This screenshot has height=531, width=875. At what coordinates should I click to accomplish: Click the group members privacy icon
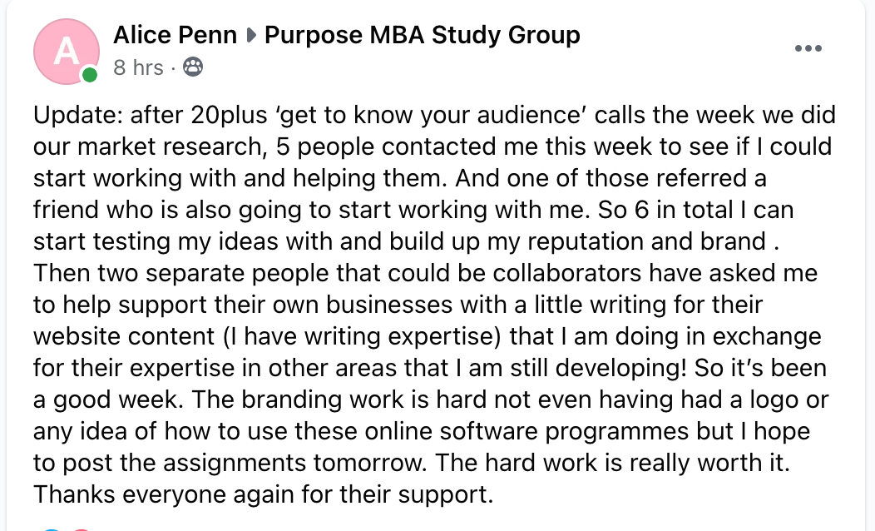[193, 67]
